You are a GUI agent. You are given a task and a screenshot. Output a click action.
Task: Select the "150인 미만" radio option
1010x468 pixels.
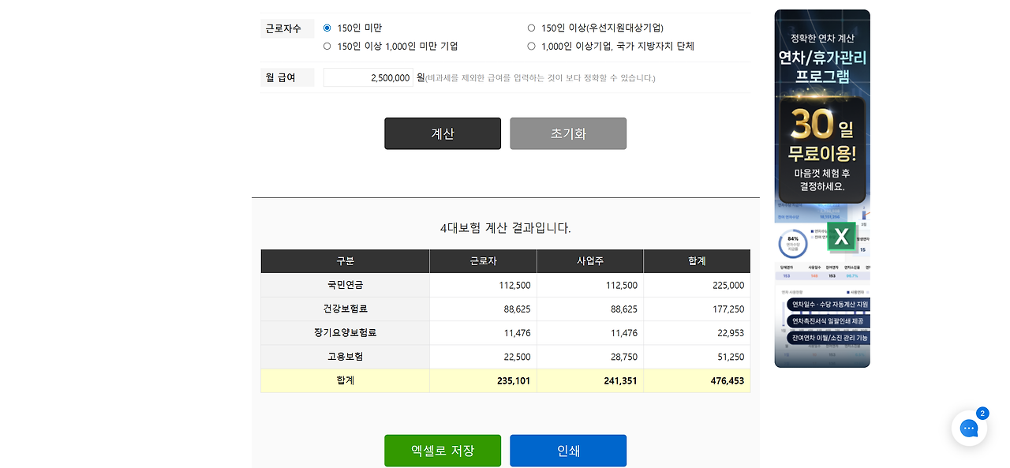327,28
